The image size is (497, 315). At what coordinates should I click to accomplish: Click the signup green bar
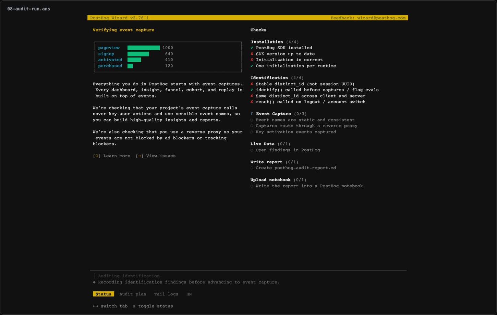click(x=138, y=54)
